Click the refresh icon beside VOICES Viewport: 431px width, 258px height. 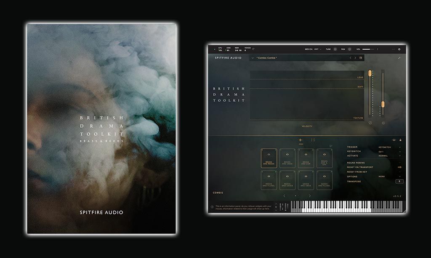[253, 49]
